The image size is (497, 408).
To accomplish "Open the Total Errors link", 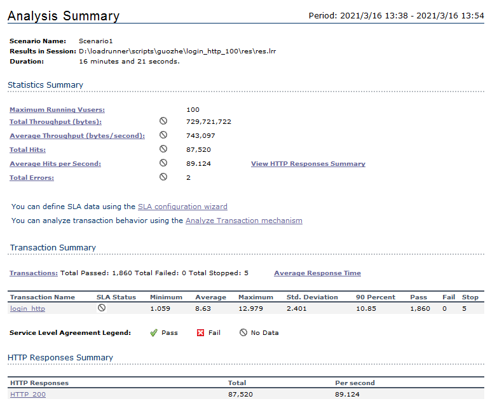I will point(32,178).
